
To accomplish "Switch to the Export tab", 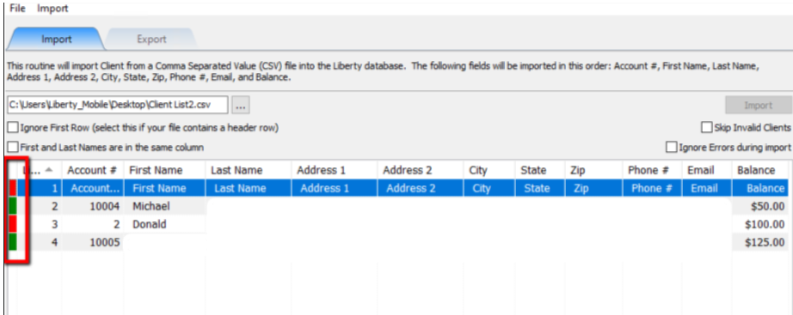I will click(x=151, y=39).
